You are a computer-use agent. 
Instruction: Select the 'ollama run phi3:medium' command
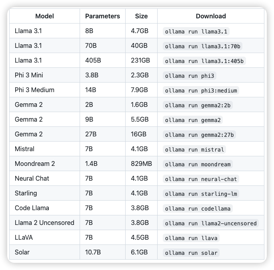(201, 91)
